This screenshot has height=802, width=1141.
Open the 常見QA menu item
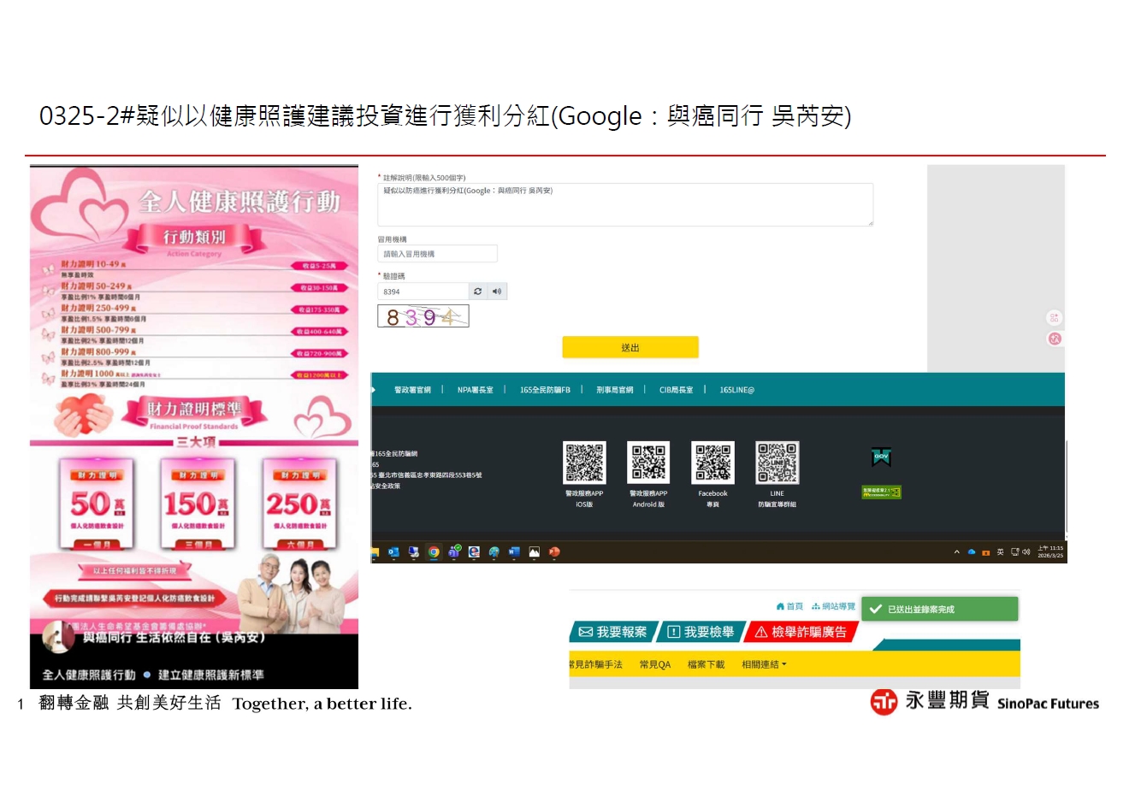pos(655,664)
